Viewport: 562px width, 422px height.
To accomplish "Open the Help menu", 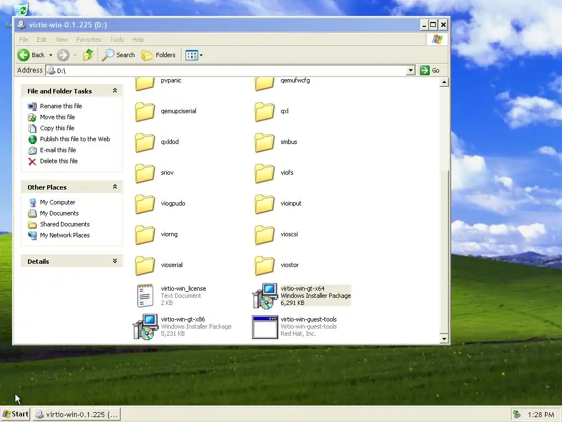I will point(138,40).
